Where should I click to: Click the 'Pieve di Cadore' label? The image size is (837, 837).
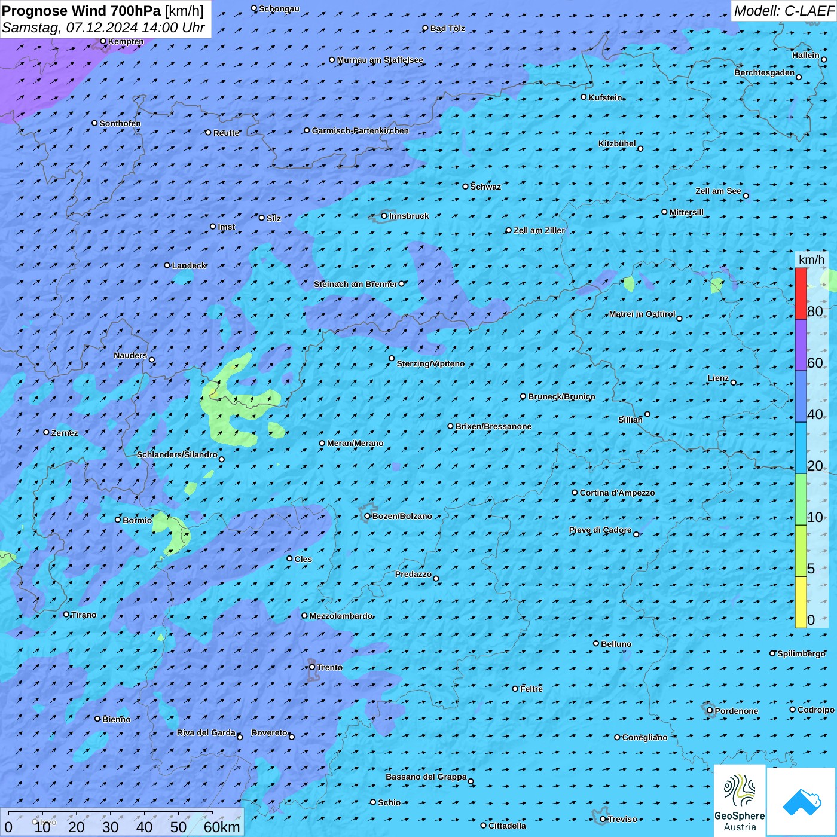pos(600,530)
